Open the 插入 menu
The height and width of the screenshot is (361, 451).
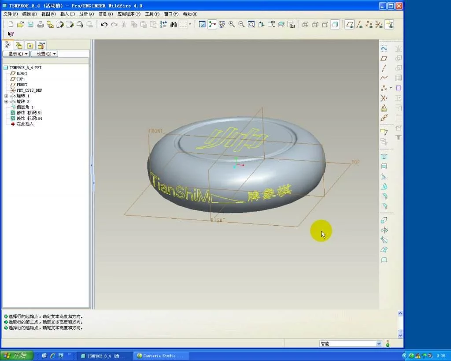tap(67, 14)
